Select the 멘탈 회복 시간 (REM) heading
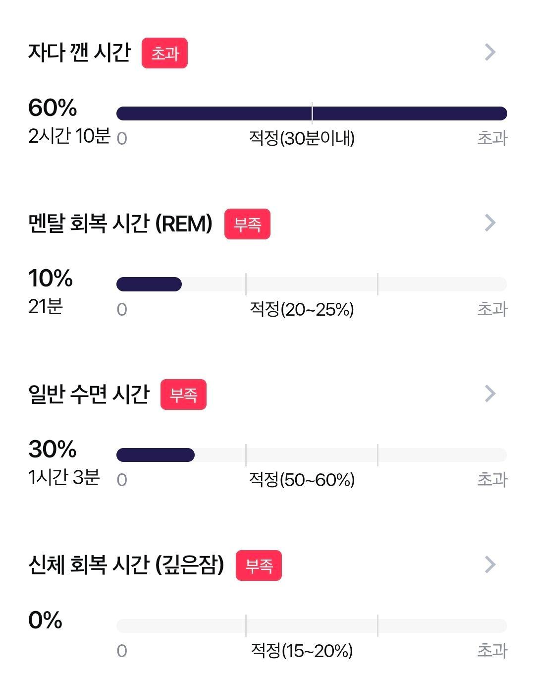The height and width of the screenshot is (676, 535). [120, 224]
